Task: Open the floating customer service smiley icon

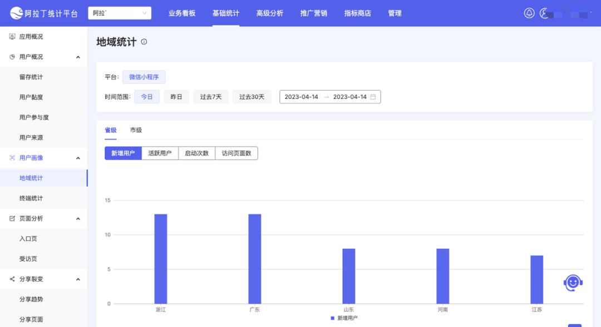Action: pyautogui.click(x=572, y=282)
